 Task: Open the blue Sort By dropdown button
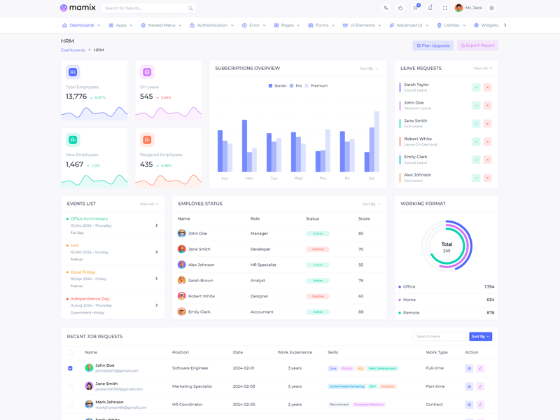[480, 337]
